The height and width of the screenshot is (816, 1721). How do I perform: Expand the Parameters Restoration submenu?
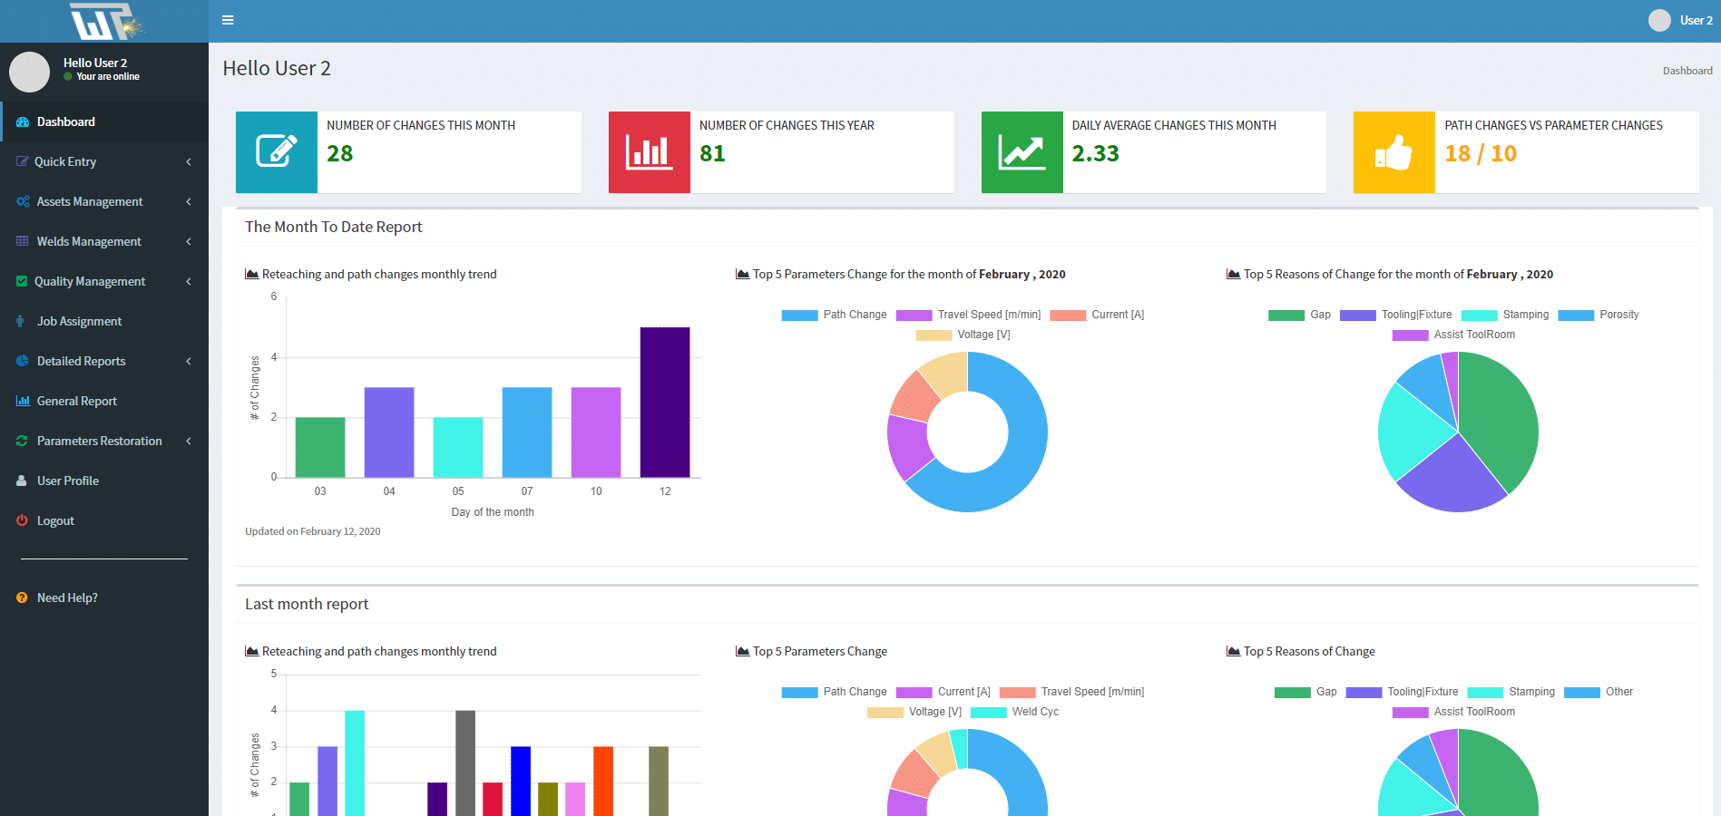pos(102,441)
